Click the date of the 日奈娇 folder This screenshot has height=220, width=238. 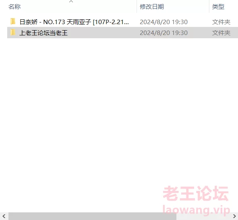pyautogui.click(x=163, y=22)
